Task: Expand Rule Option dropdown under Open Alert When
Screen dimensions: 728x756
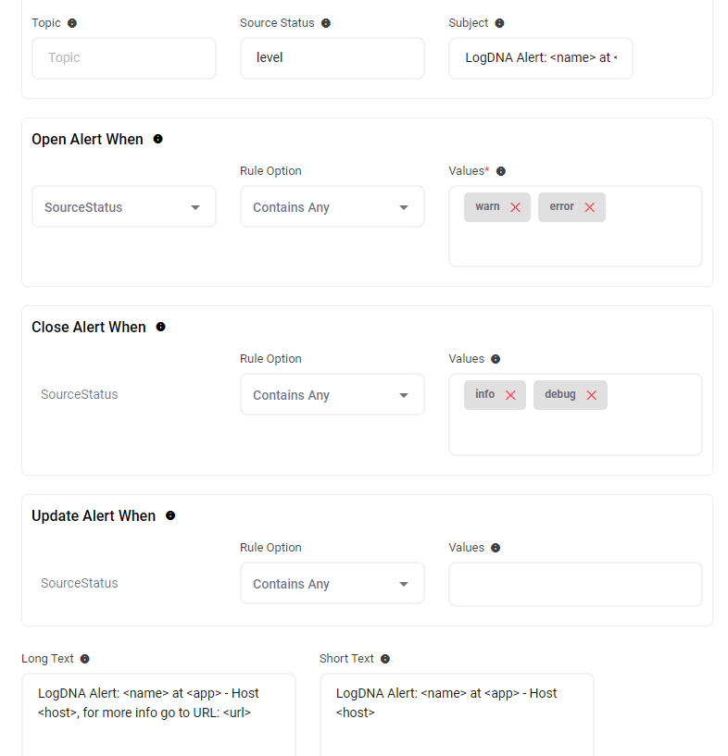Action: click(x=332, y=207)
